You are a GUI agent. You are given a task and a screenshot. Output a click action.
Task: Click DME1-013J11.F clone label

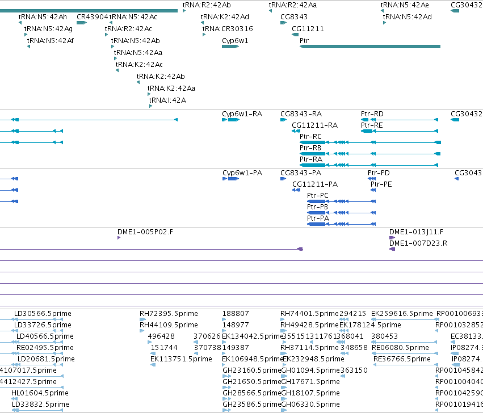point(416,232)
